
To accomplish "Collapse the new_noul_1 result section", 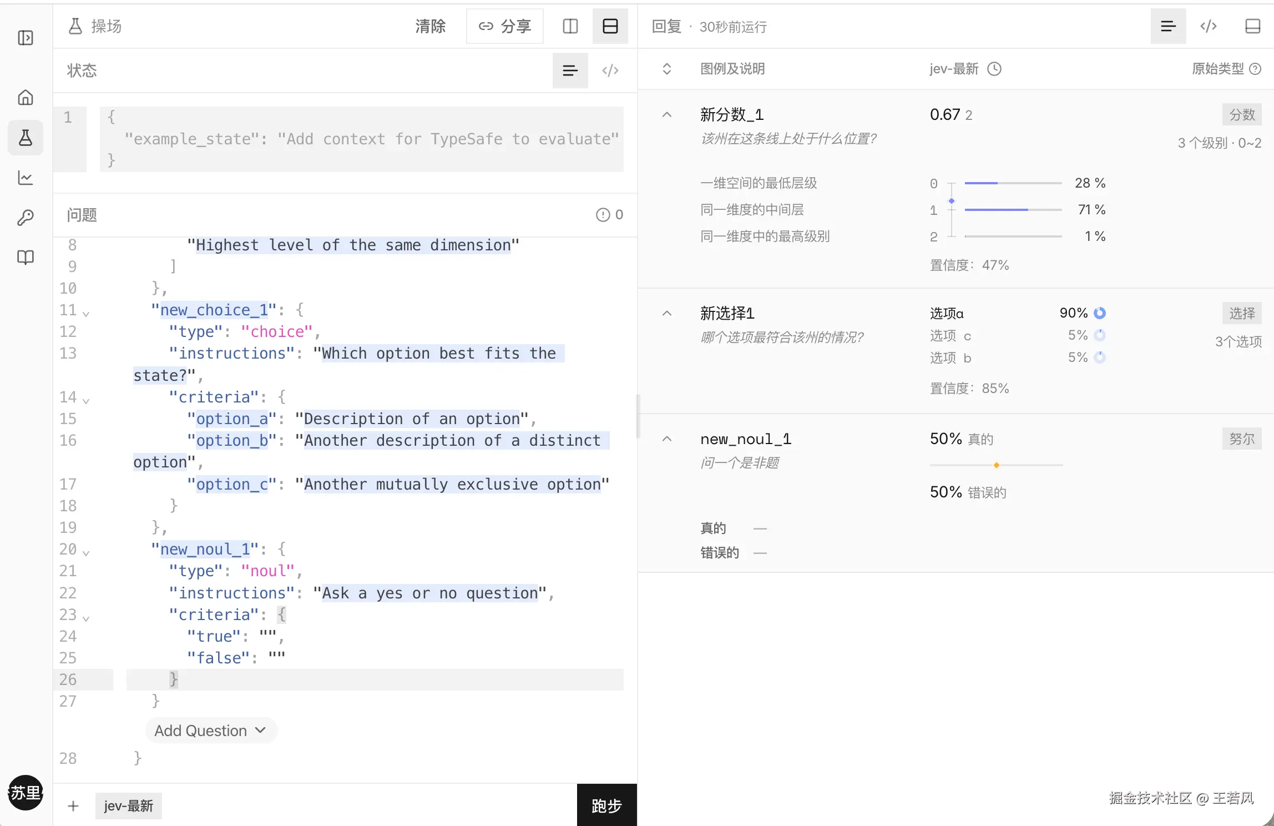I will 667,439.
